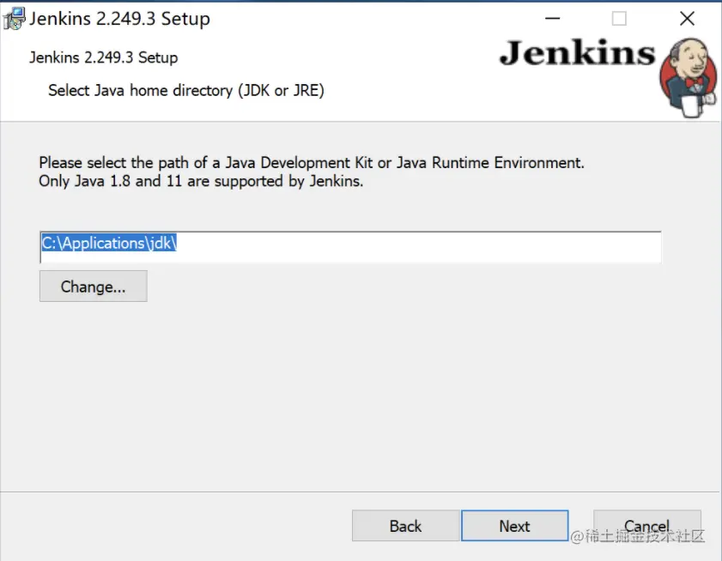
Task: Cancel the Jenkins setup
Action: (647, 526)
